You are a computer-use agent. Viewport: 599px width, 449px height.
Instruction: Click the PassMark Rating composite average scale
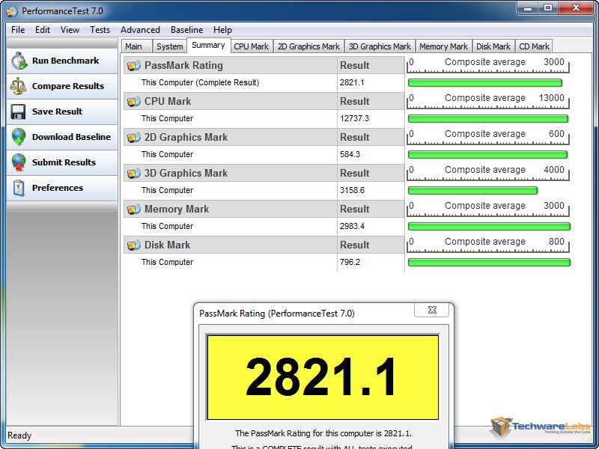488,65
